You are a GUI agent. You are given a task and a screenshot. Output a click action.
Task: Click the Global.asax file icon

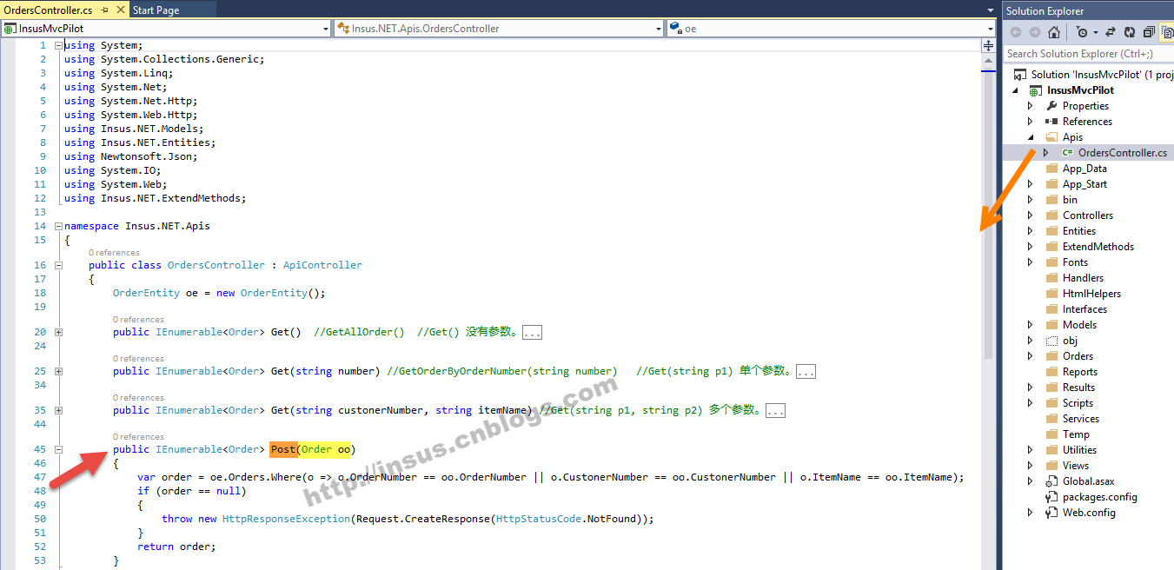1051,481
